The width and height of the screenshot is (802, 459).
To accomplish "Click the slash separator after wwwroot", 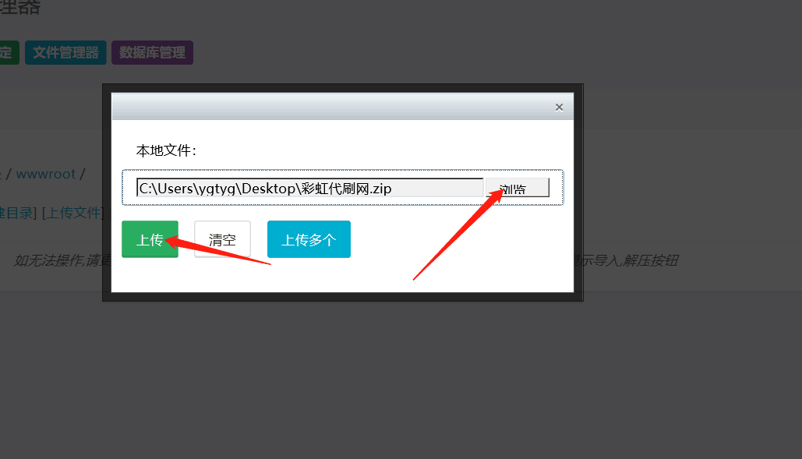I will pyautogui.click(x=82, y=174).
